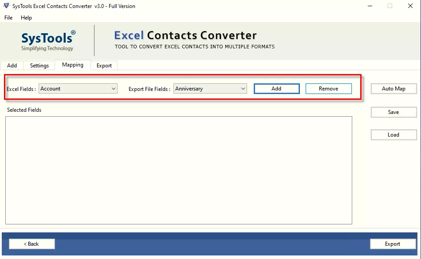Click the SysTools logo in the header
421x259 pixels.
(x=47, y=40)
